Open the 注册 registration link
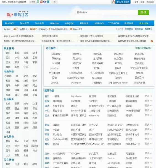This screenshot has height=168, width=156. [142, 2]
